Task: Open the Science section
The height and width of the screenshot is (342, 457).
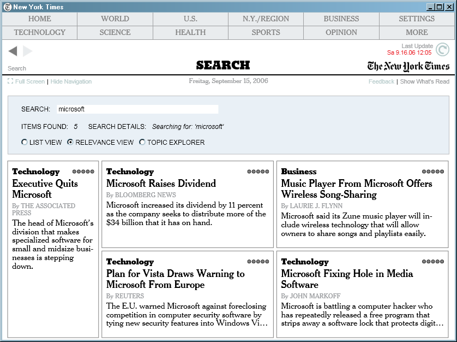Action: point(115,32)
